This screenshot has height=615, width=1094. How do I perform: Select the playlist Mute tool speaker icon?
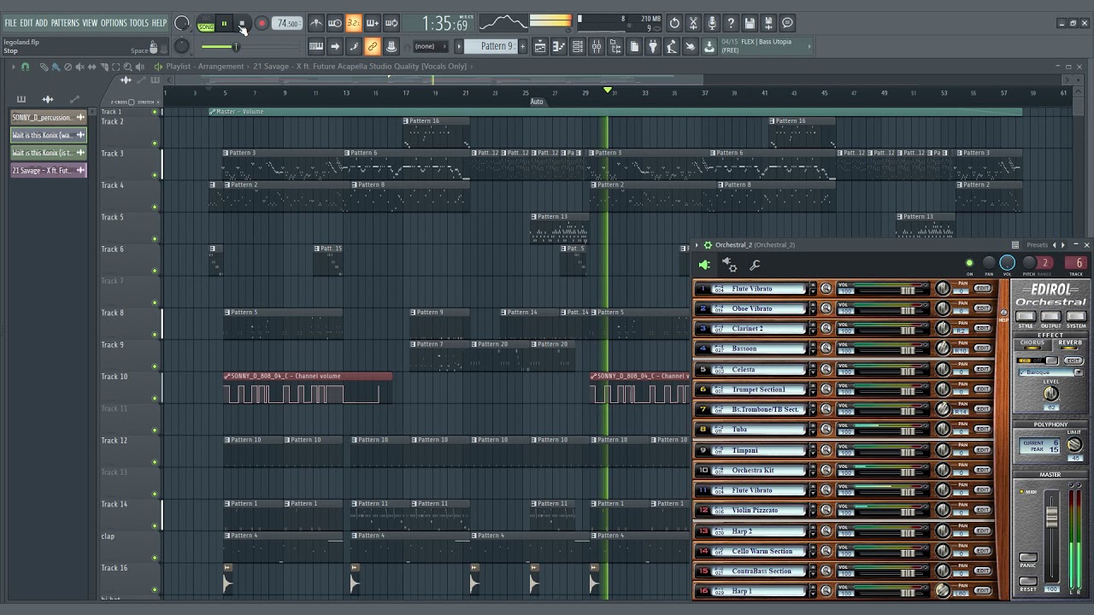pos(80,67)
